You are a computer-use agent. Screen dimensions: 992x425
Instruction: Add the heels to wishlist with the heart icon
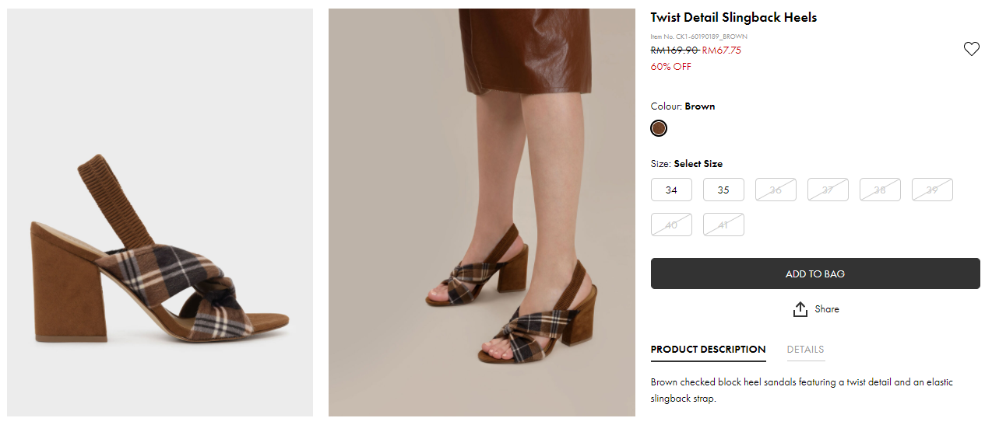point(971,50)
